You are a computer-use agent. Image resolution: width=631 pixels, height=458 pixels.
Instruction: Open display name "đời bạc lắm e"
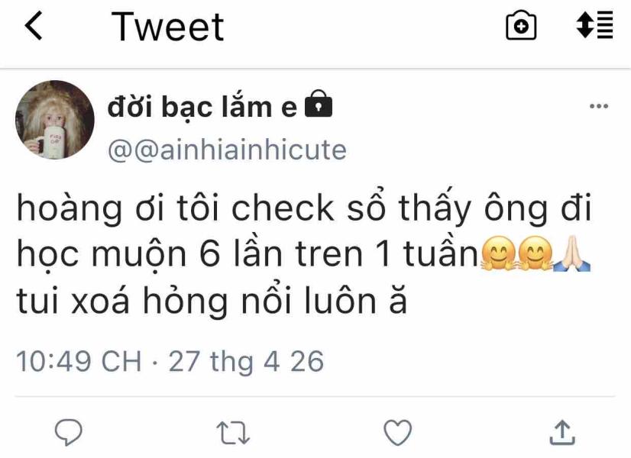point(202,108)
